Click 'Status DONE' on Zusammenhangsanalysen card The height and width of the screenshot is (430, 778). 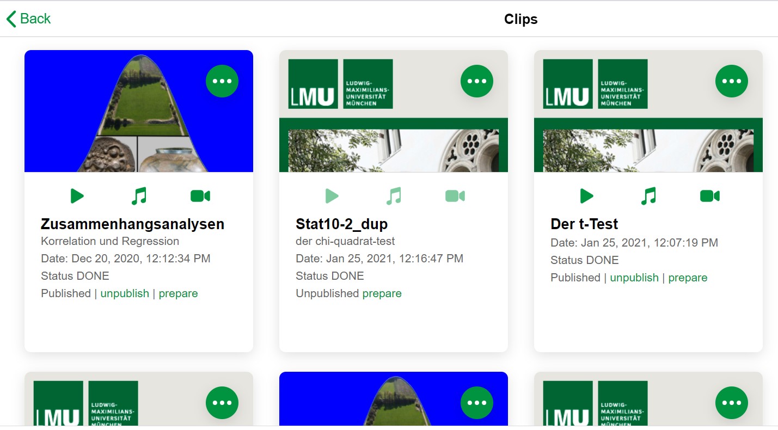pos(75,276)
